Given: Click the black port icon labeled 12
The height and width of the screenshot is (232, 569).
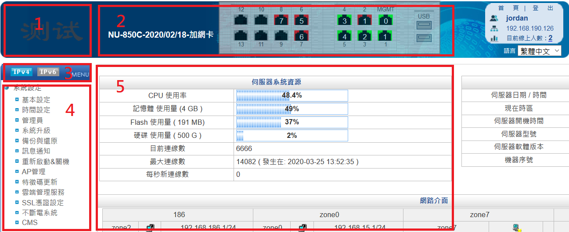Looking at the screenshot, I should 241,20.
